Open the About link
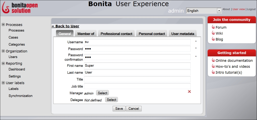Viewport: 257px width, 120px height. click(x=226, y=9)
